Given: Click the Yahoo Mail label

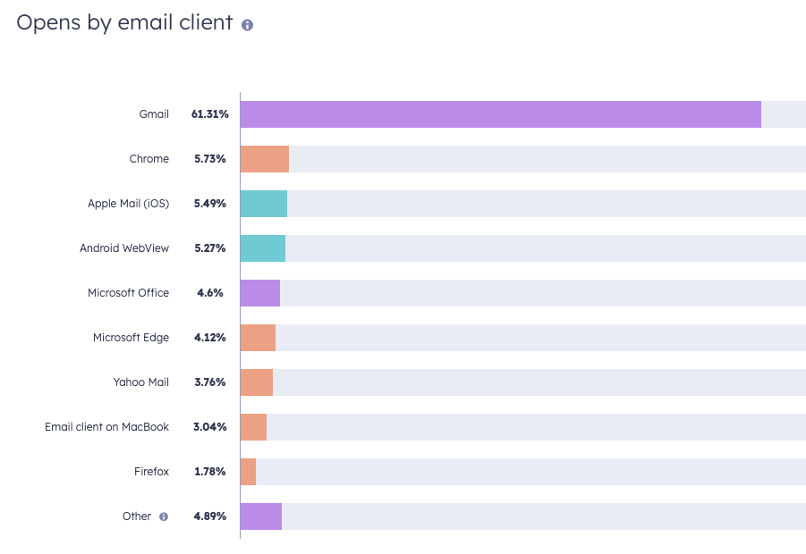Looking at the screenshot, I should click(140, 382).
